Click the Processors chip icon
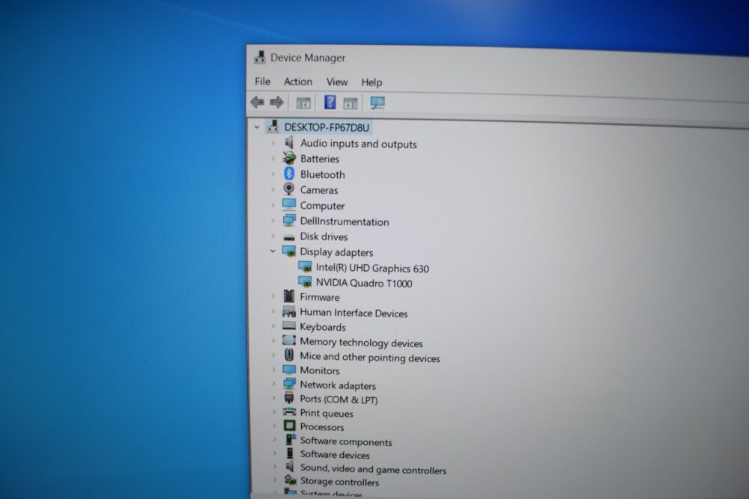The image size is (749, 499). [289, 426]
